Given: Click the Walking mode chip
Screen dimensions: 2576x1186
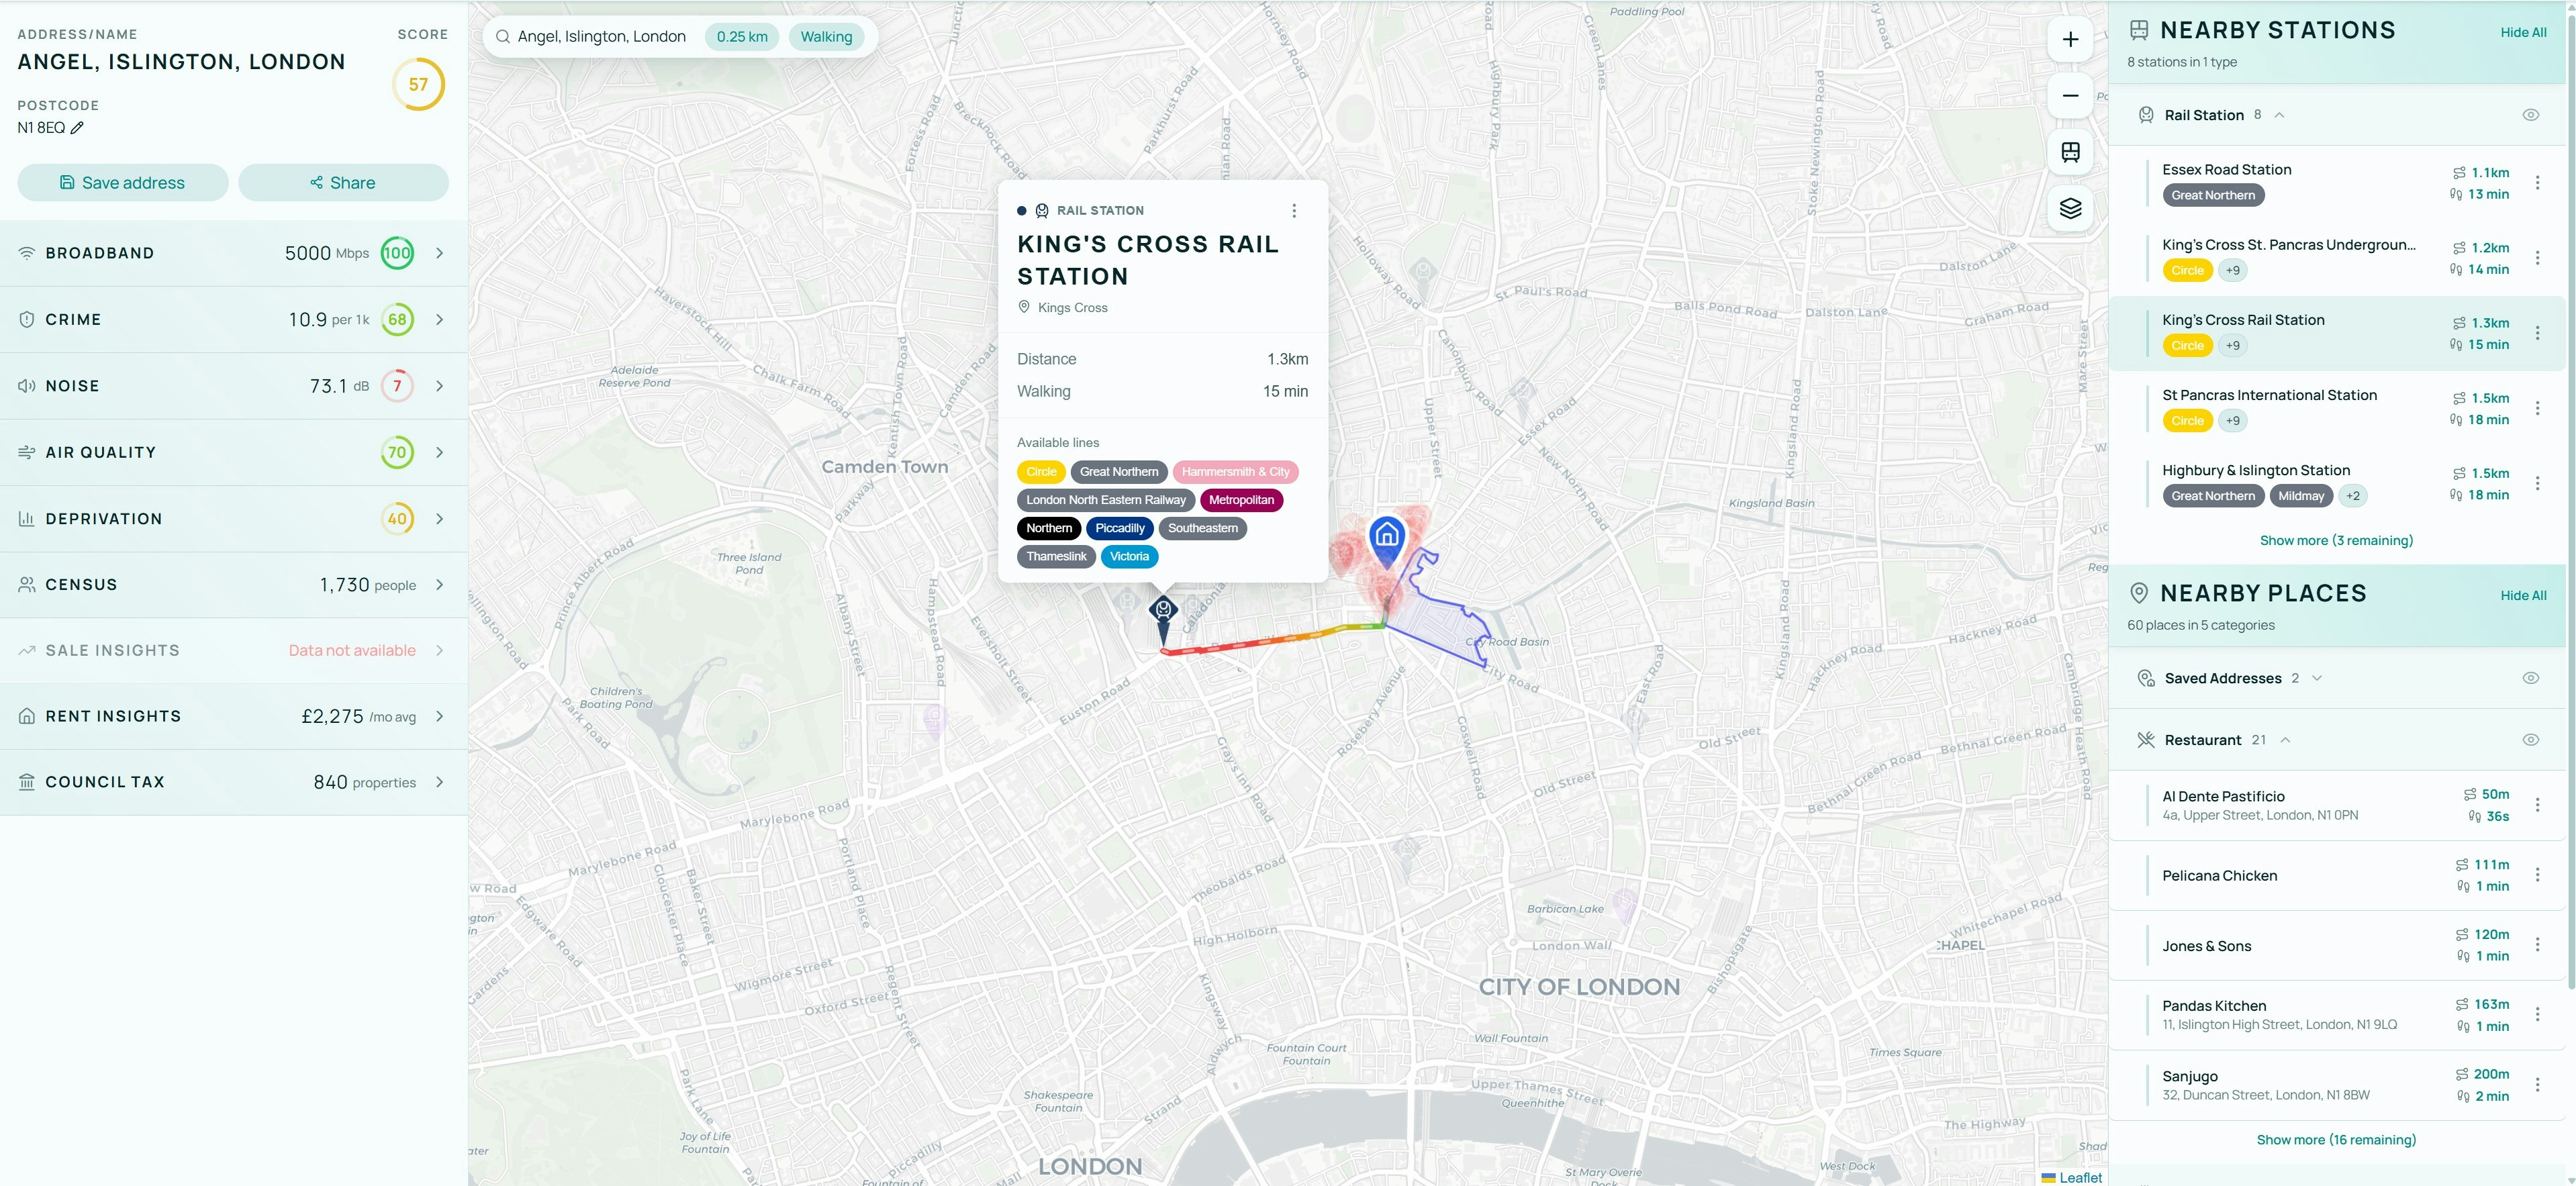Looking at the screenshot, I should pyautogui.click(x=826, y=37).
